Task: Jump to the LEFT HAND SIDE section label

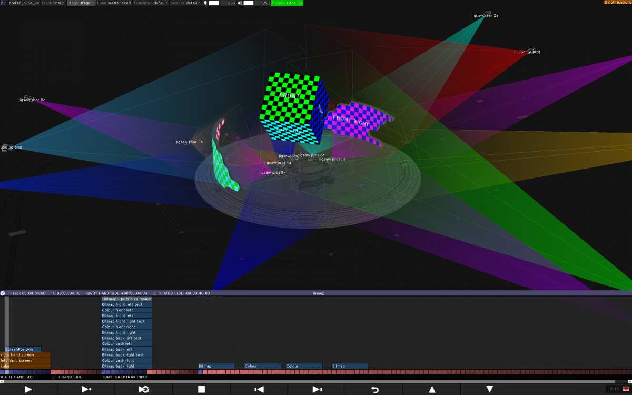Action: [x=67, y=377]
